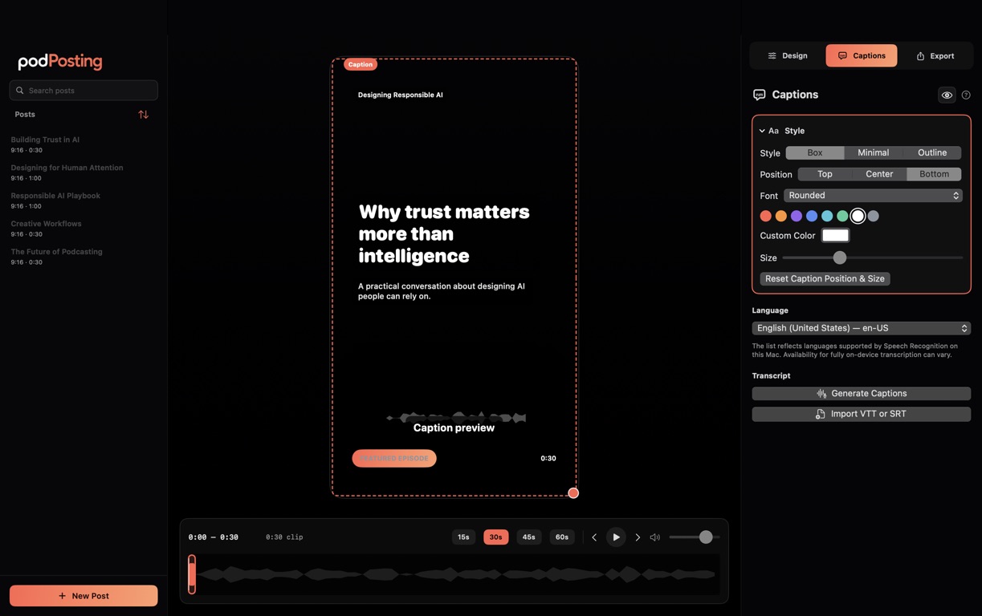Click the volume slider knob
This screenshot has width=982, height=616.
pyautogui.click(x=706, y=537)
